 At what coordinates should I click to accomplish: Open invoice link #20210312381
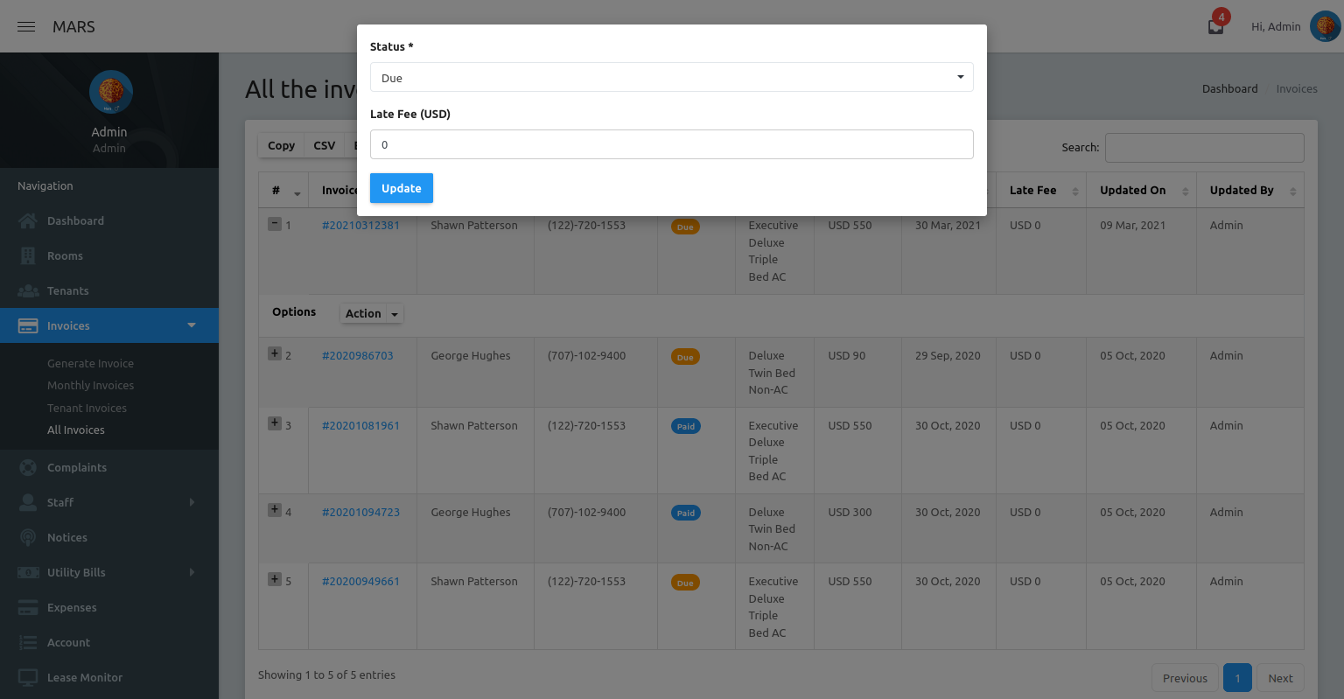360,225
